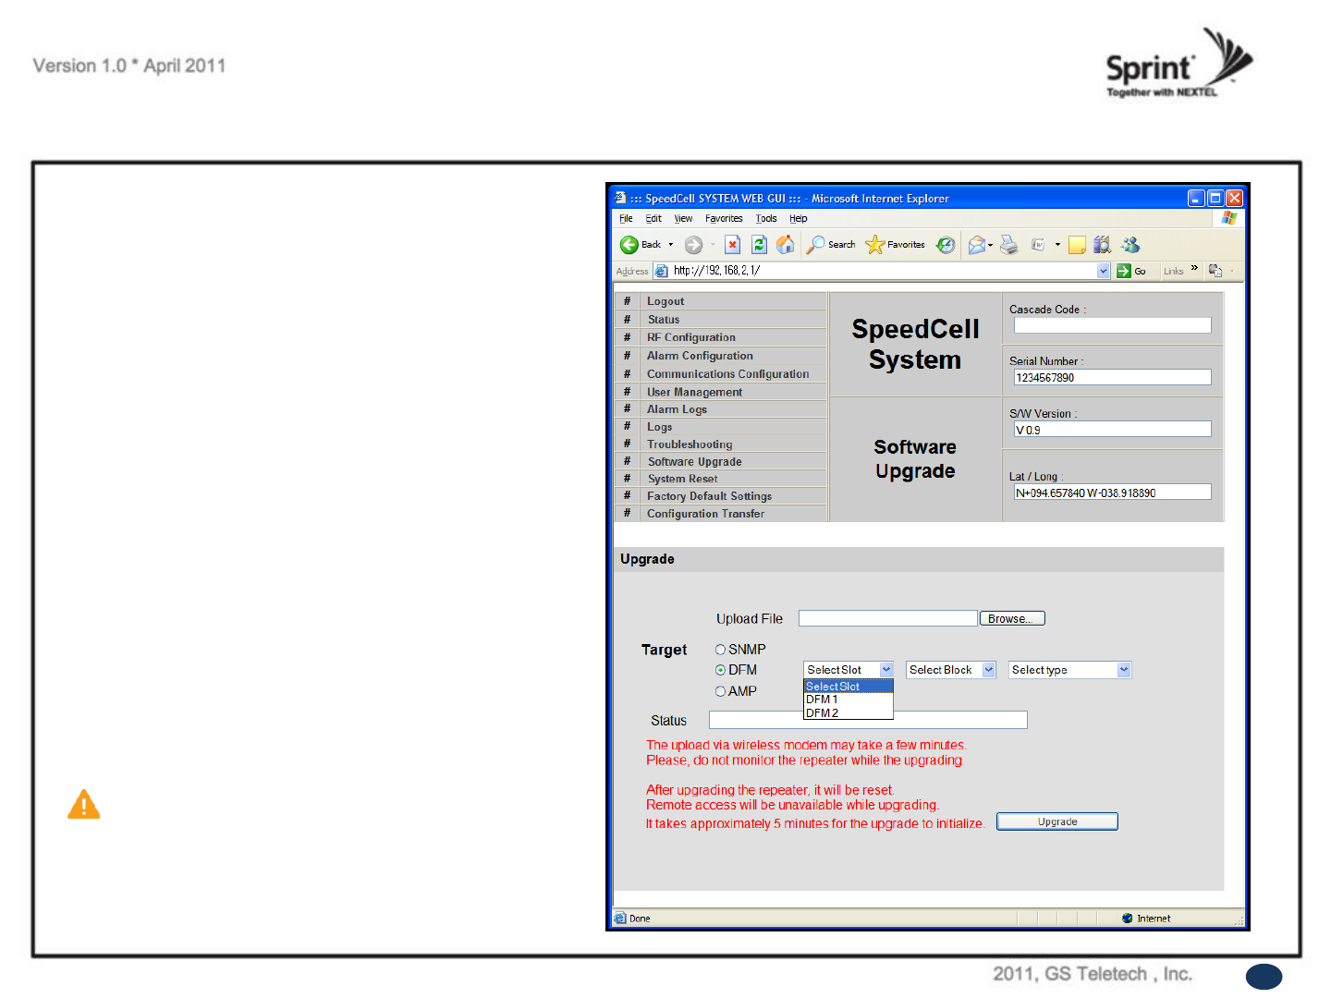Viewport: 1331px width, 998px height.
Task: Go to the Home page icon
Action: pyautogui.click(x=786, y=245)
